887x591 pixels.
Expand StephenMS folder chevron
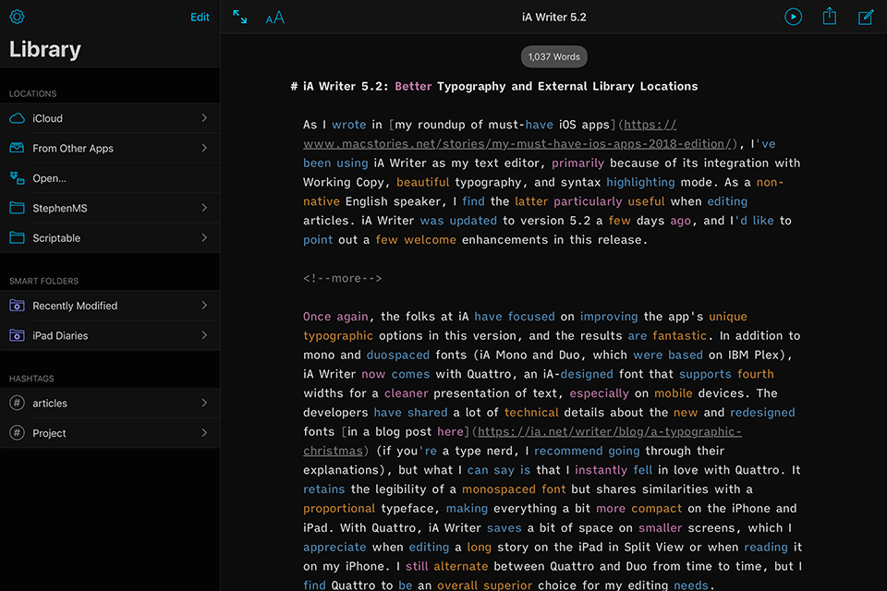click(x=204, y=208)
